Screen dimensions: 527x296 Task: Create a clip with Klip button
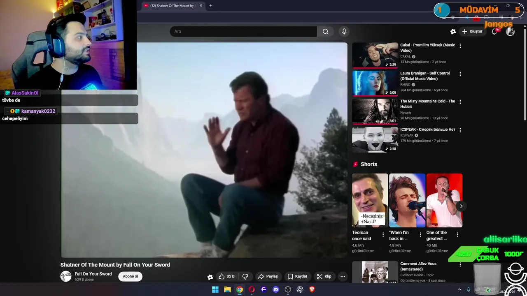click(324, 276)
